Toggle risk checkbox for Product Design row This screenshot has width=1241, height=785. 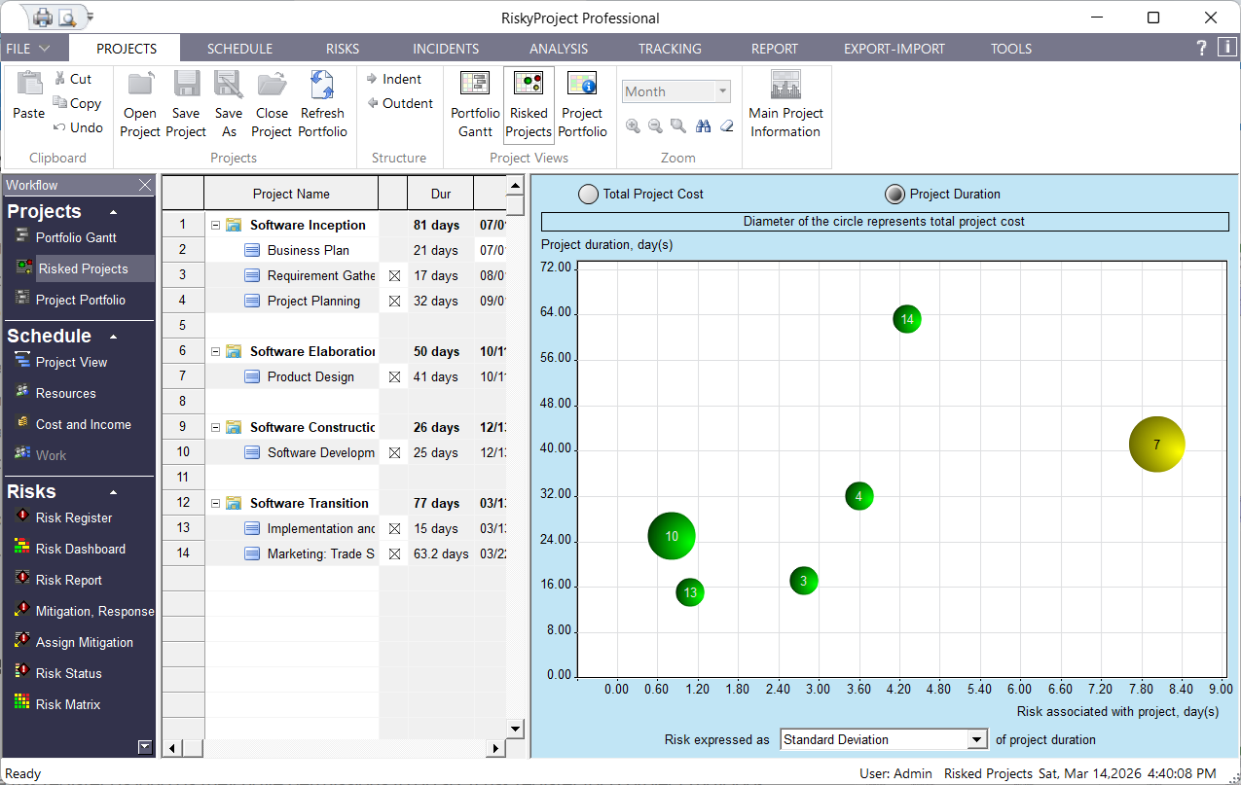tap(394, 377)
